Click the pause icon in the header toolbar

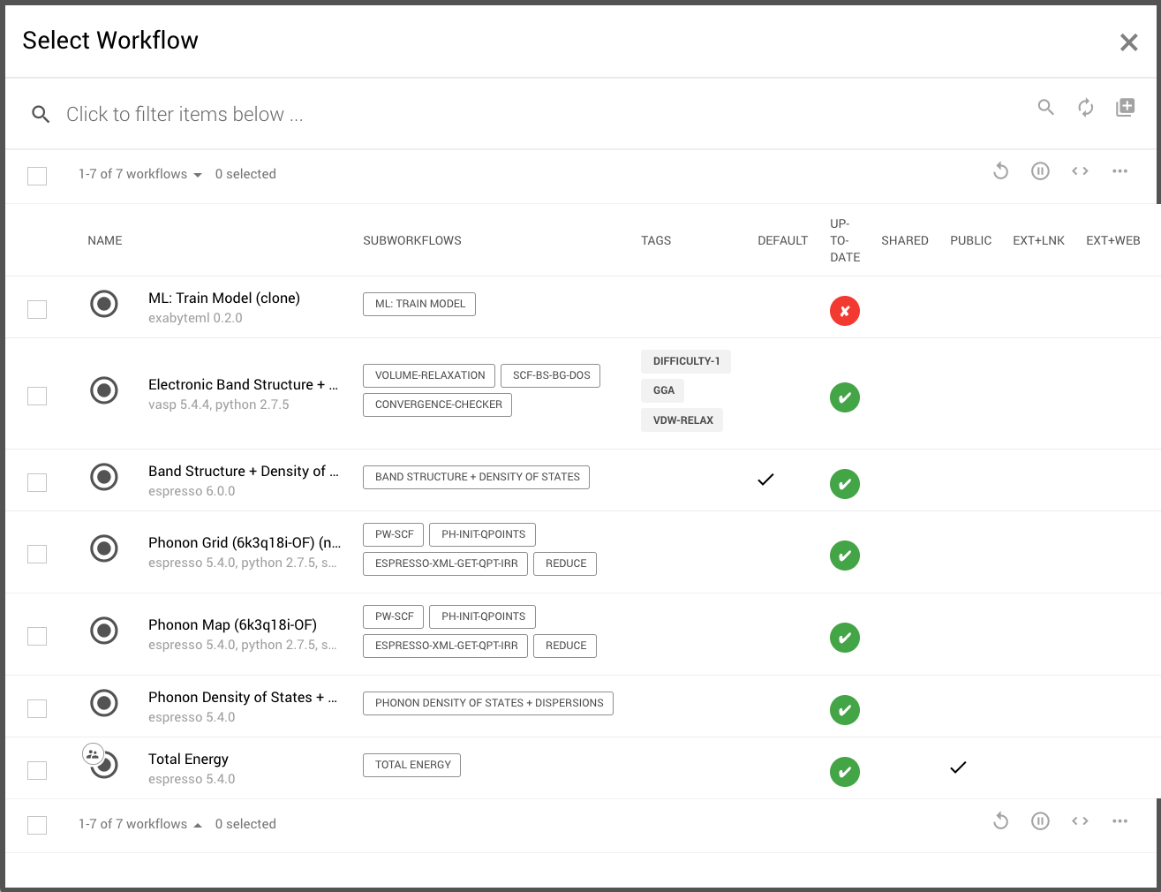(1040, 170)
